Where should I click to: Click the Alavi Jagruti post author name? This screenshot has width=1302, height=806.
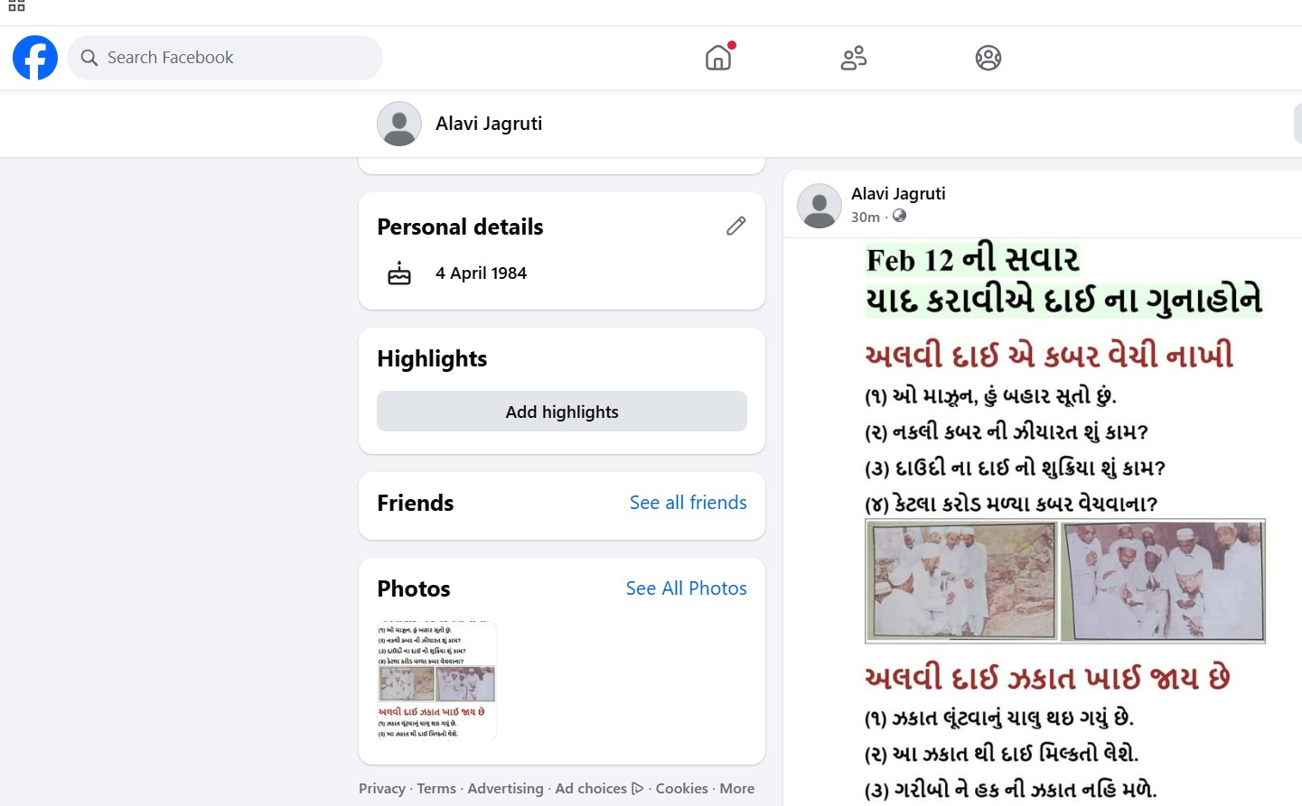[x=898, y=193]
